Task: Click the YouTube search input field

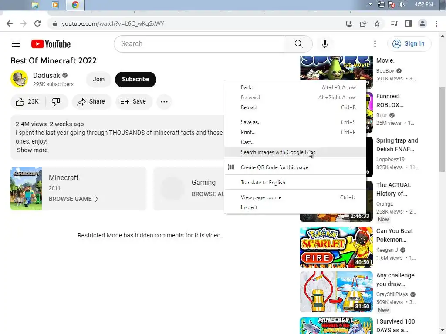Action: [199, 44]
